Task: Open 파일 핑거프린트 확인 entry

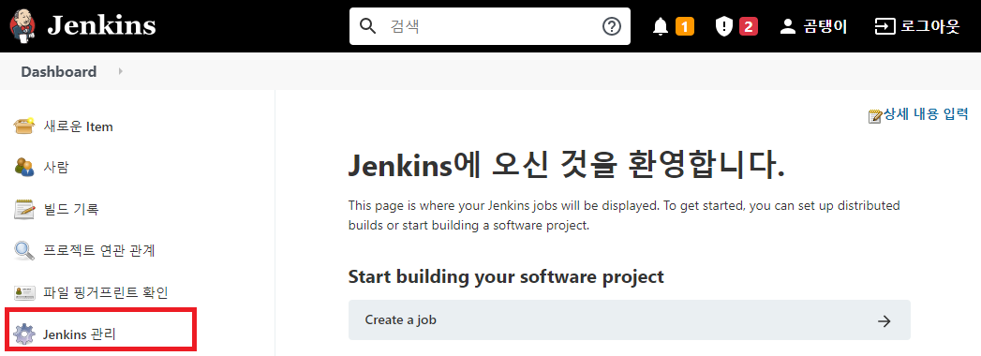Action: click(106, 292)
